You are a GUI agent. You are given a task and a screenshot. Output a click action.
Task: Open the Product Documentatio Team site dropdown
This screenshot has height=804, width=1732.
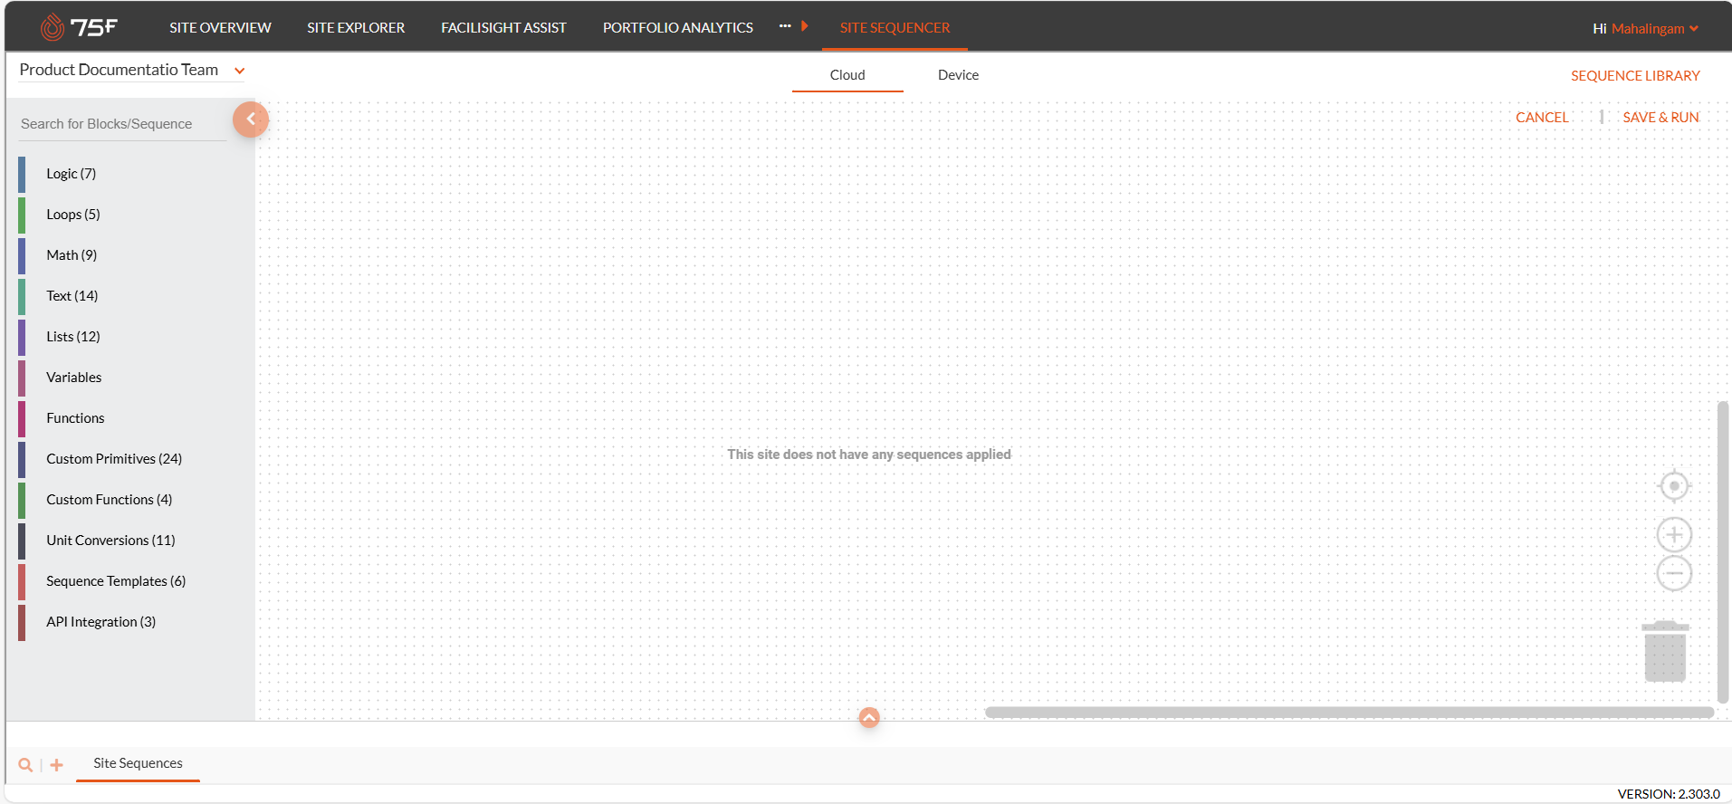pos(239,71)
